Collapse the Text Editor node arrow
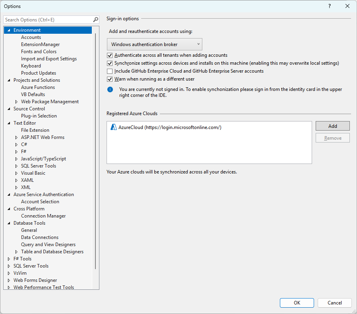This screenshot has width=357, height=314. tap(9, 123)
